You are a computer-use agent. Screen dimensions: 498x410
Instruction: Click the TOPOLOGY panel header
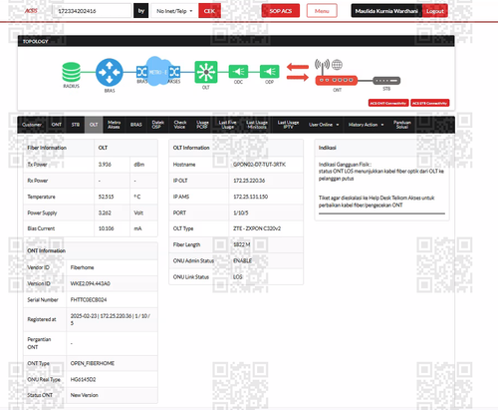(x=236, y=41)
